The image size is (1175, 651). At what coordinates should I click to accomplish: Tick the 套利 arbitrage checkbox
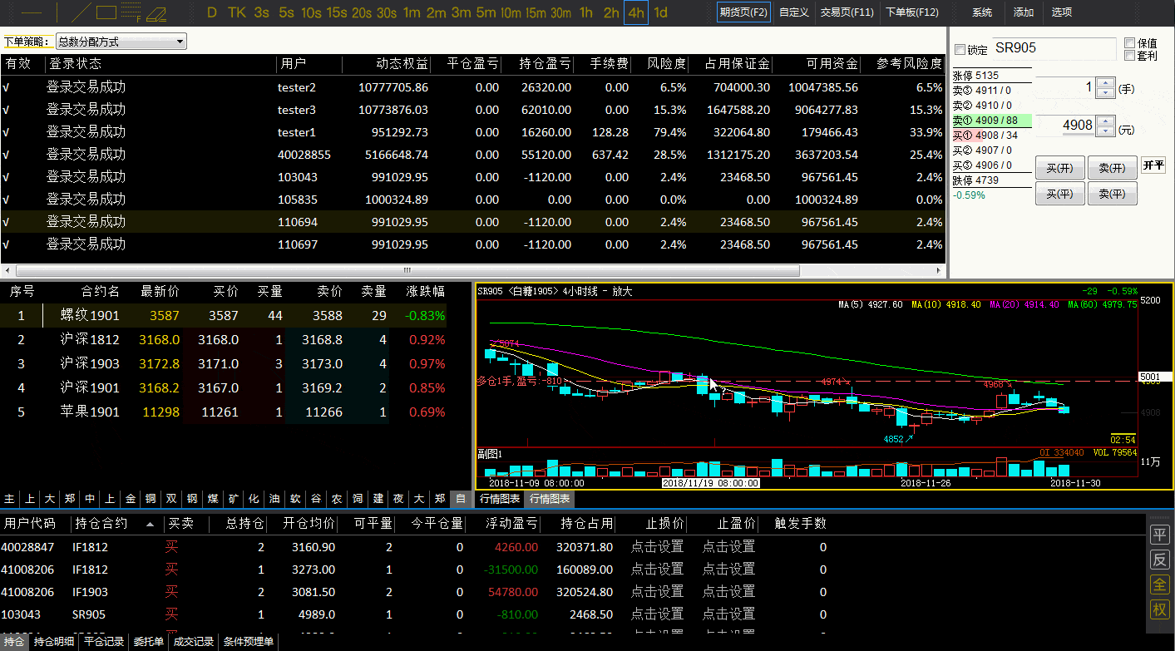point(1129,56)
